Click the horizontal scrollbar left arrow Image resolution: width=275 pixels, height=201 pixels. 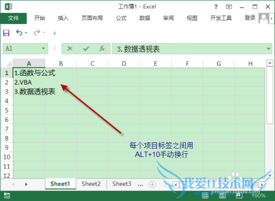click(175, 185)
